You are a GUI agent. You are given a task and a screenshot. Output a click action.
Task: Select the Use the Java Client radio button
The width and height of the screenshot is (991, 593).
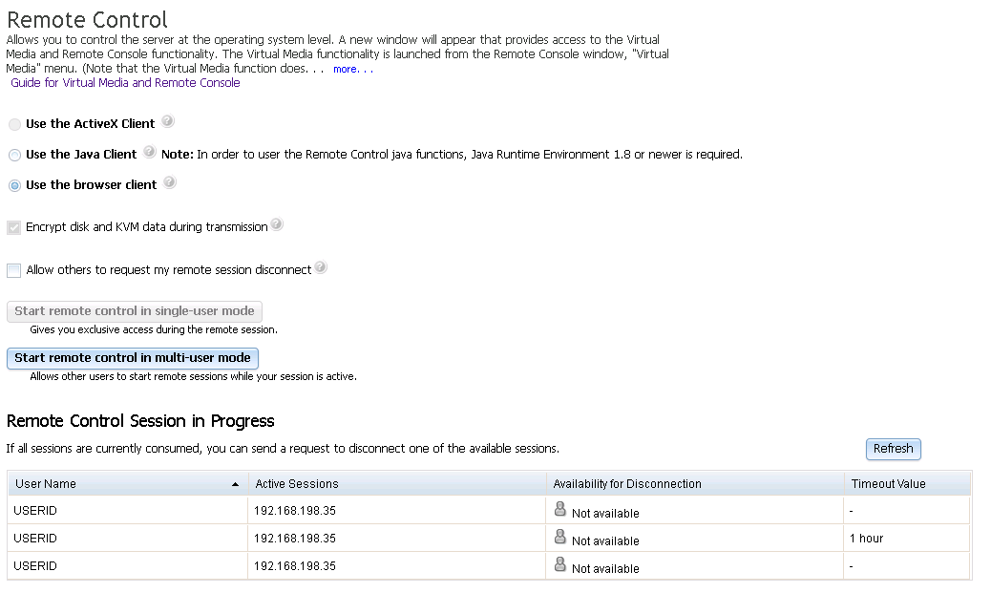[x=14, y=156]
